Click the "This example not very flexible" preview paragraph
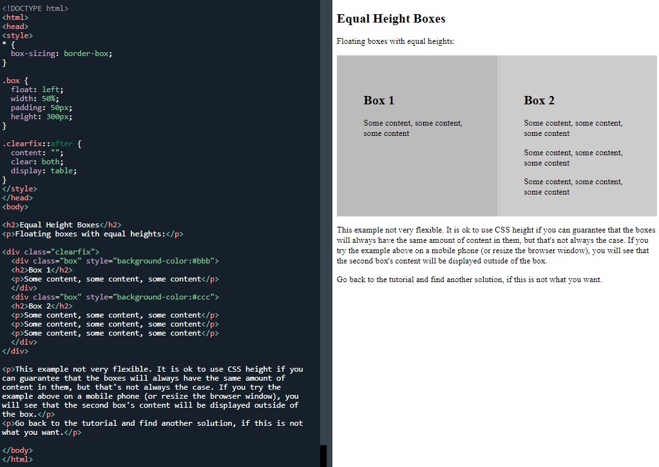Viewport: 659px width, 467px height. click(496, 245)
